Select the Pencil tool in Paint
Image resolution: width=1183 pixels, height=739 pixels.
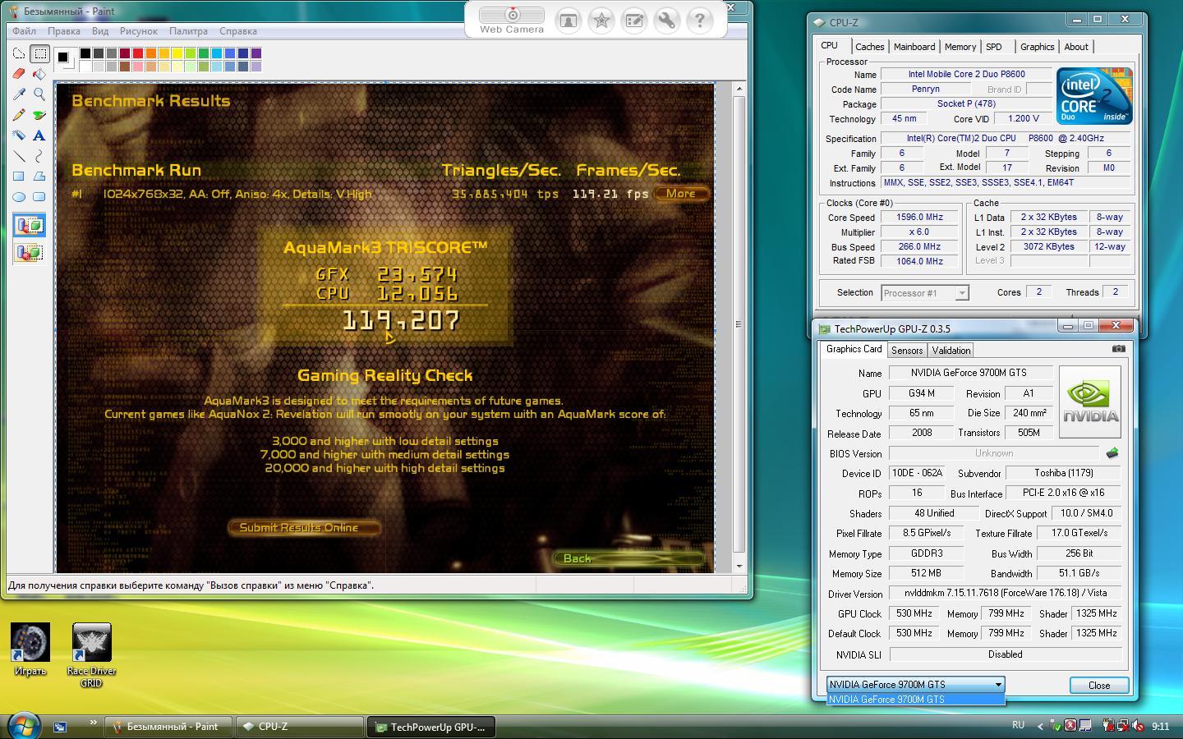coord(19,115)
